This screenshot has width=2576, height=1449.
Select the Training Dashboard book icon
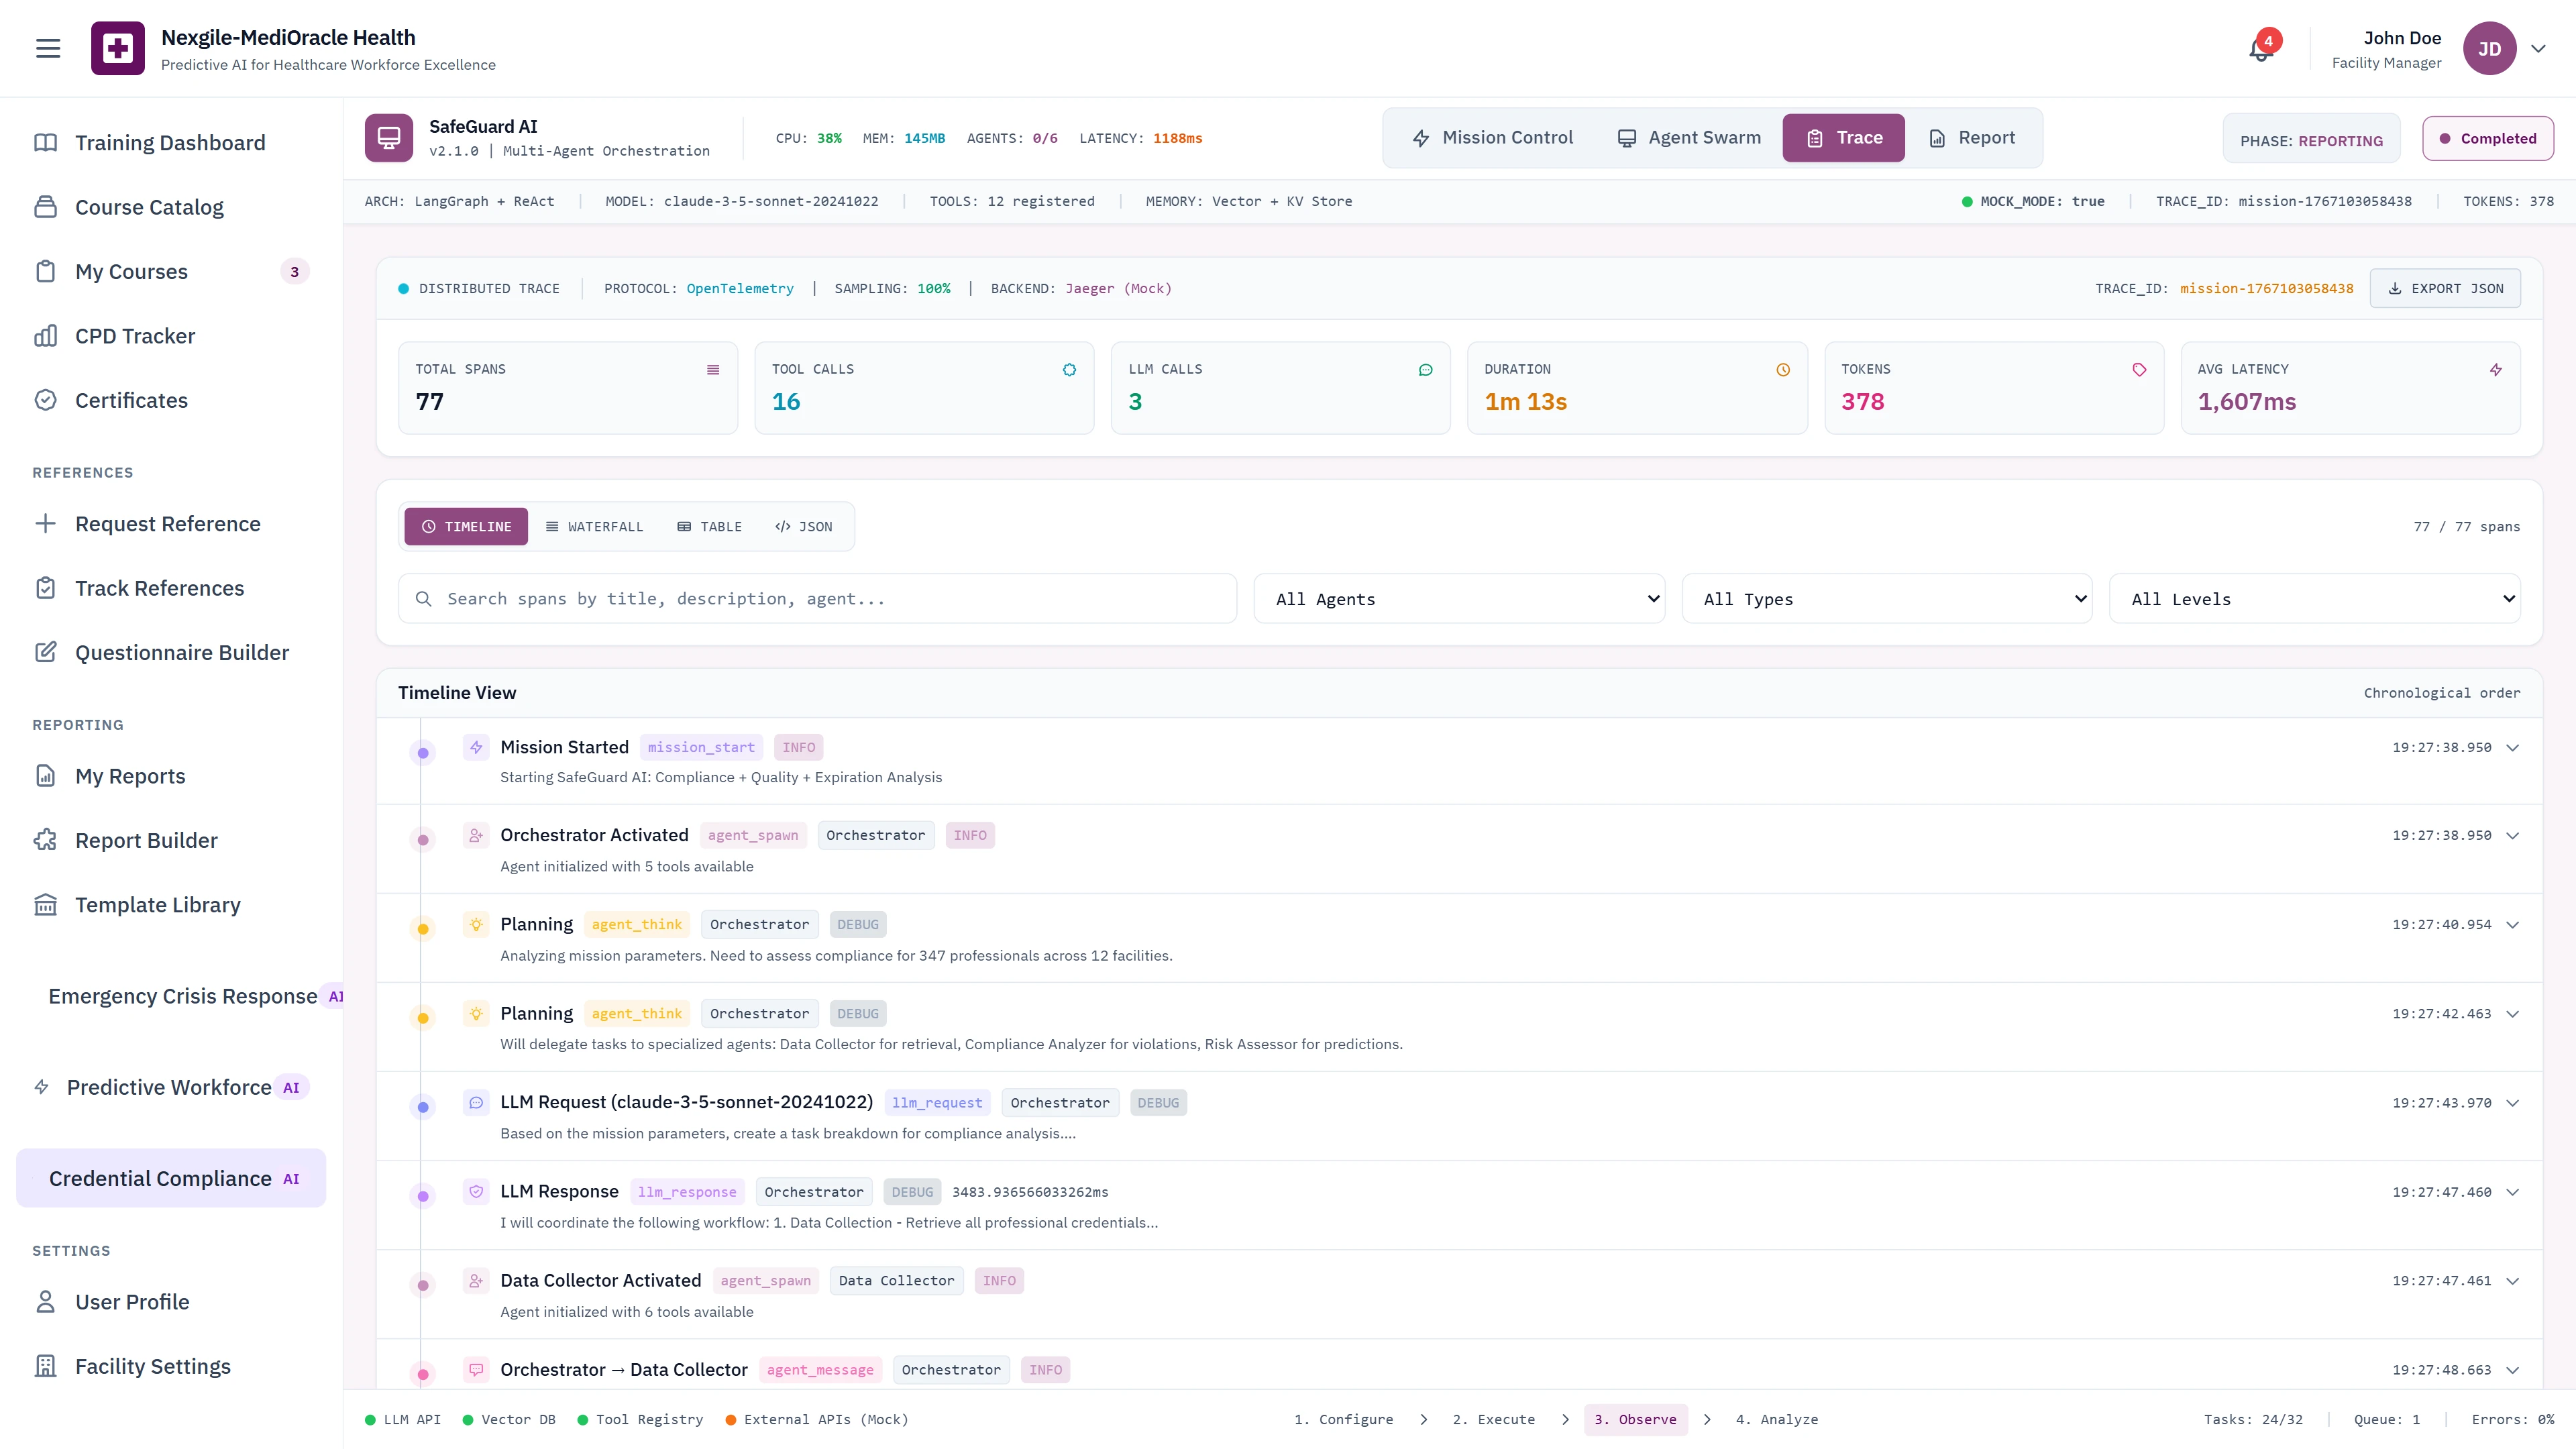point(46,142)
